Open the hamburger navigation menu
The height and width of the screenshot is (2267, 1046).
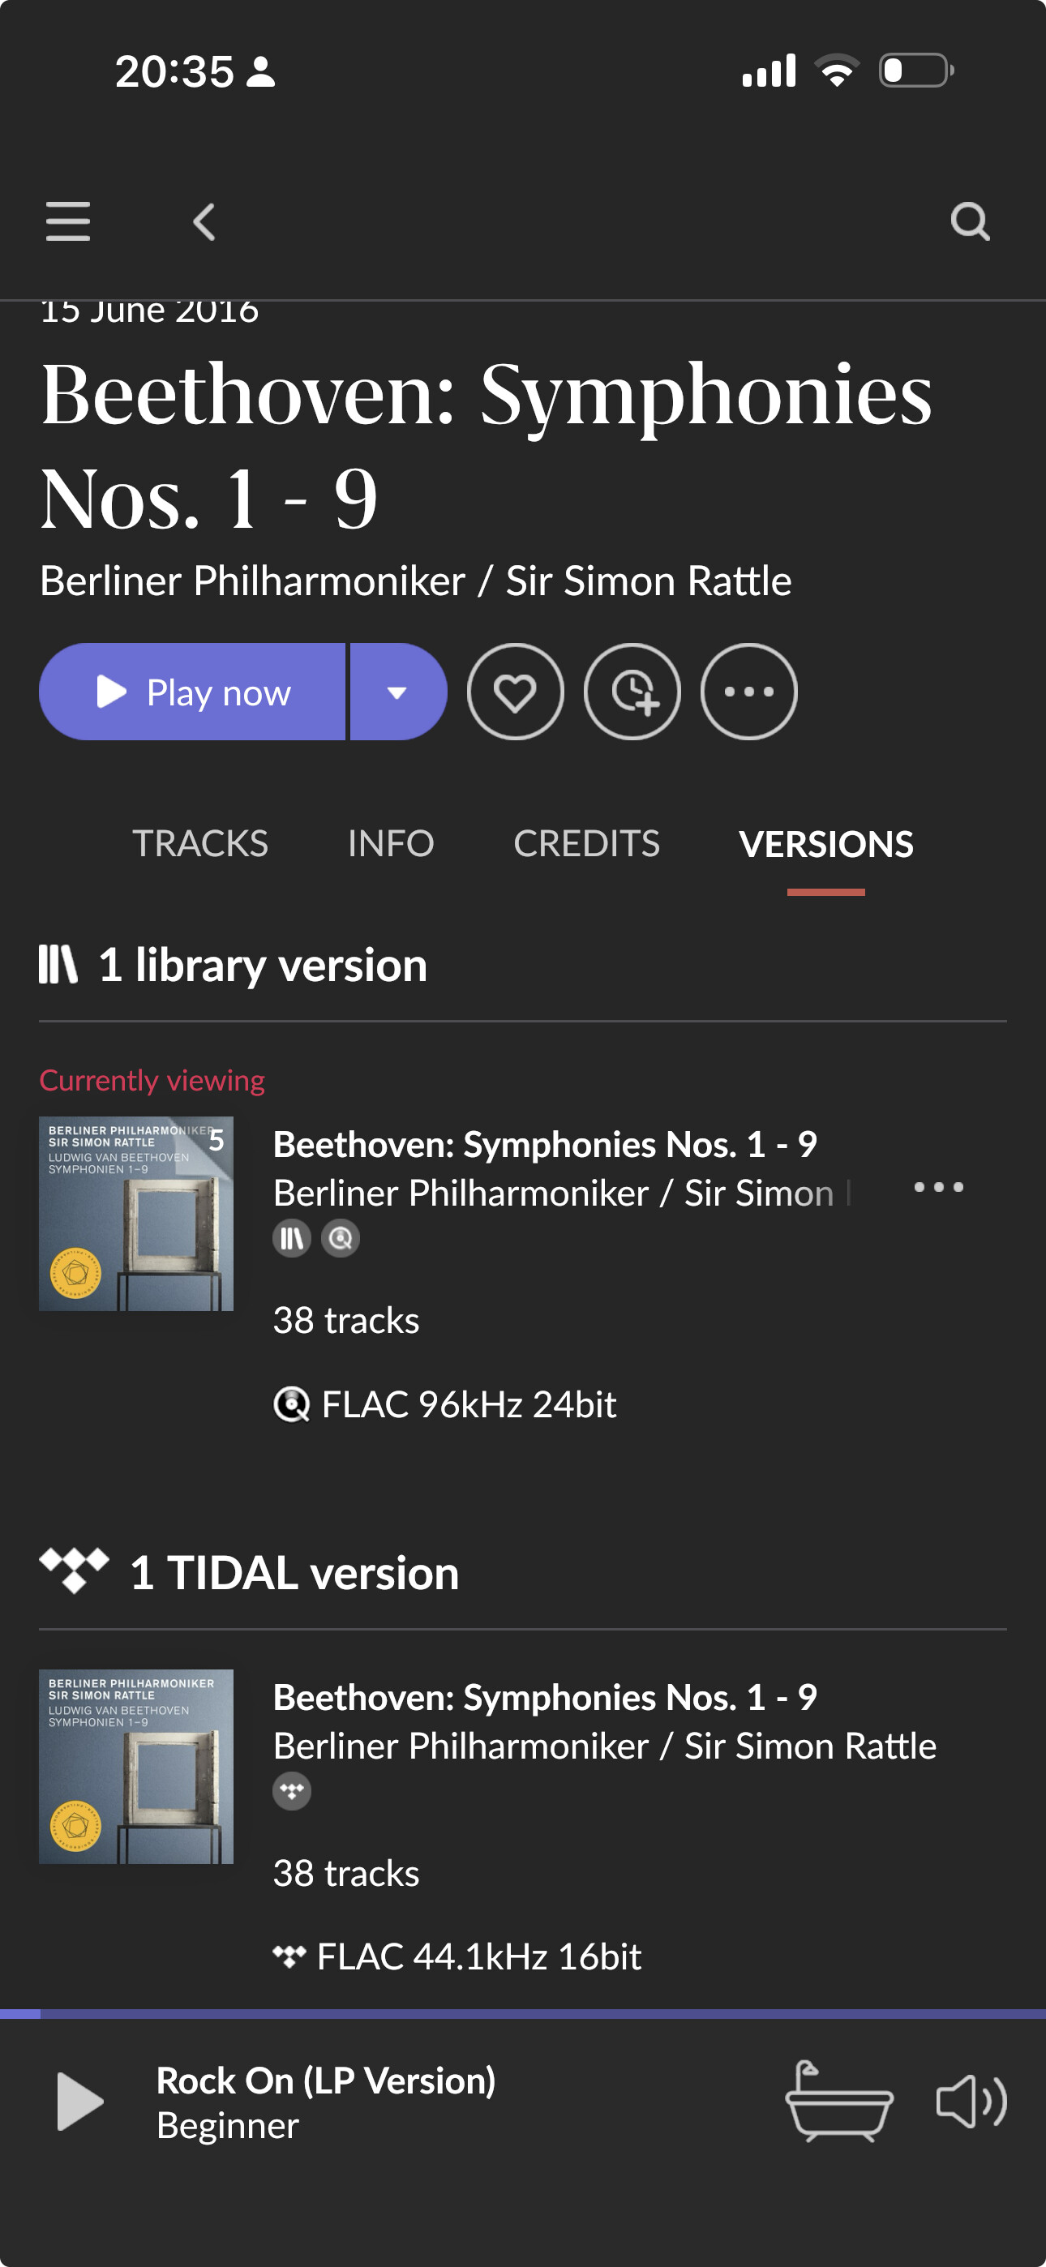pyautogui.click(x=68, y=221)
